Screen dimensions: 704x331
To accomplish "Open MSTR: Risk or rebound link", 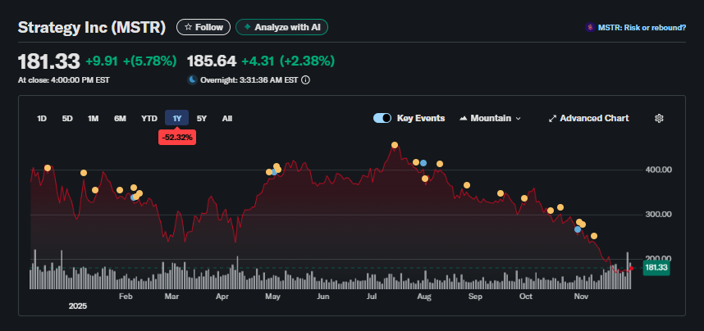I will pyautogui.click(x=641, y=27).
